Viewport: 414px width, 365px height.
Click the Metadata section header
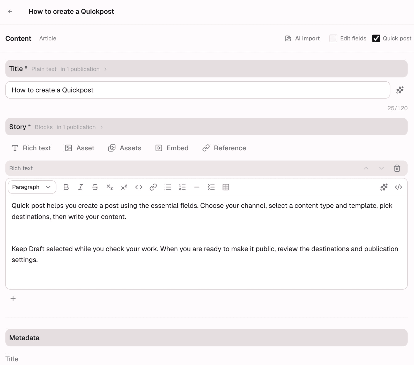click(x=206, y=338)
